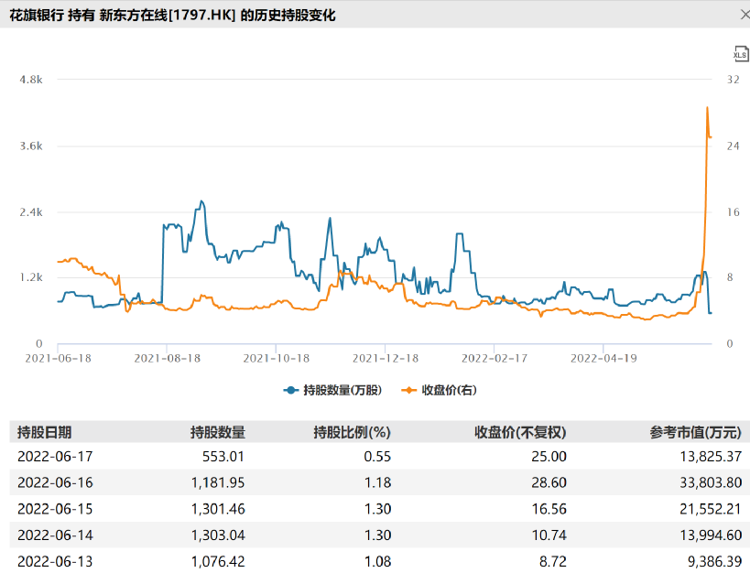Click the 2021-12-18 x-axis date label

(385, 358)
